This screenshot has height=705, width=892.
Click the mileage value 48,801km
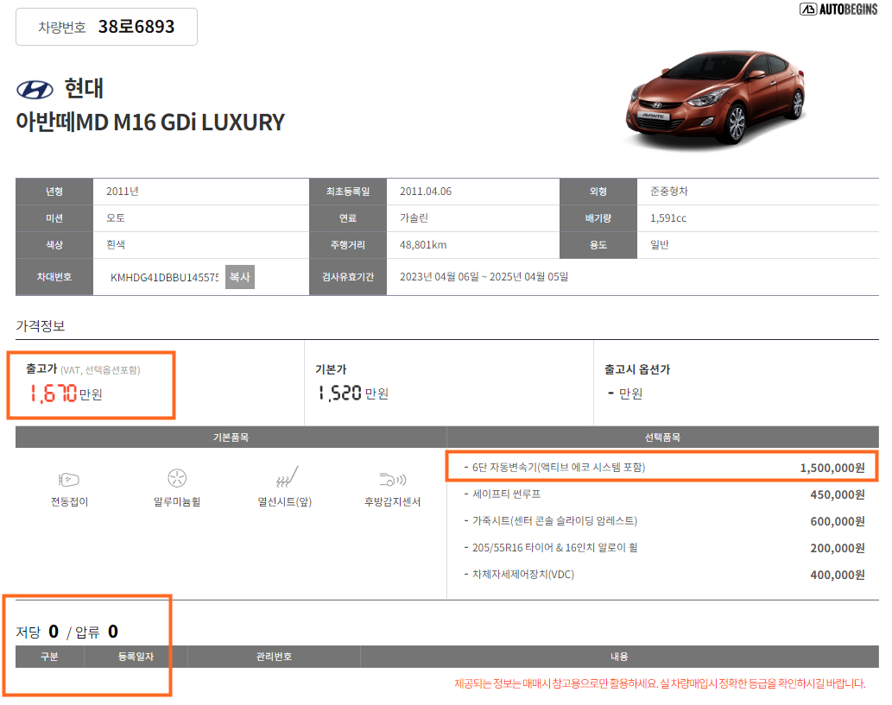tap(423, 245)
